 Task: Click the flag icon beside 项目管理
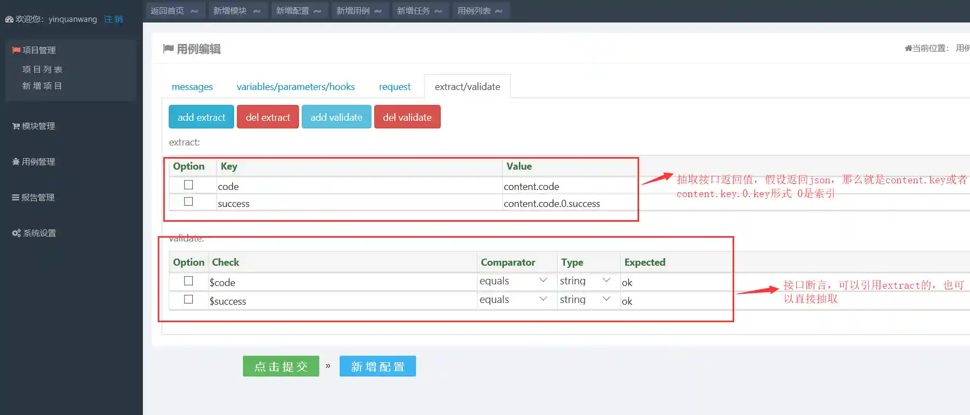coord(16,50)
